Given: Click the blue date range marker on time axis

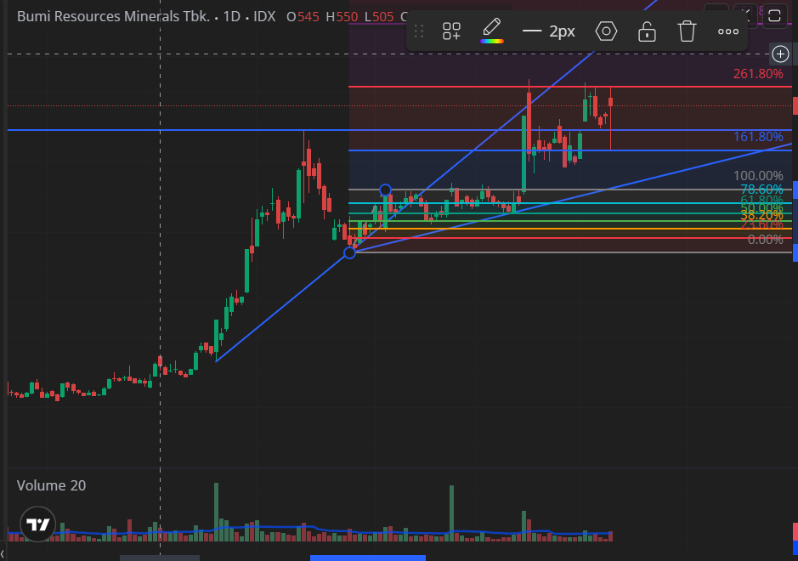Looking at the screenshot, I should click(x=367, y=558).
